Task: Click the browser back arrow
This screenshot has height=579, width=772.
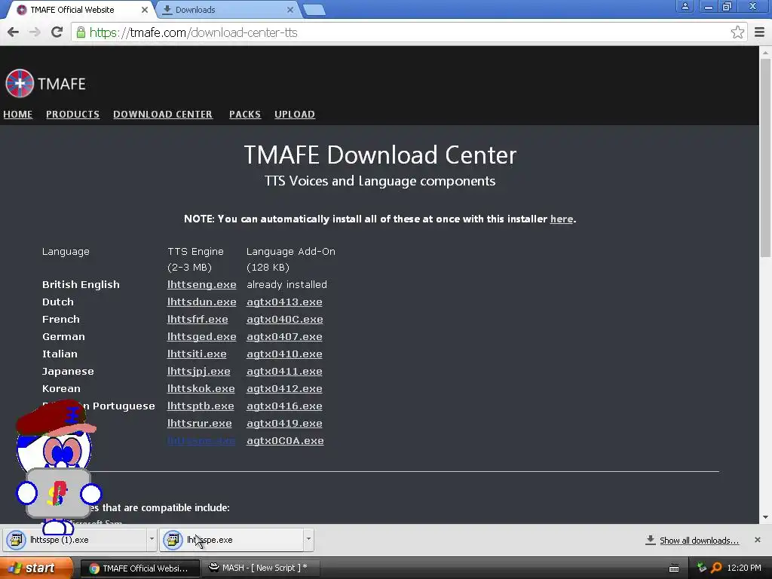Action: click(14, 32)
